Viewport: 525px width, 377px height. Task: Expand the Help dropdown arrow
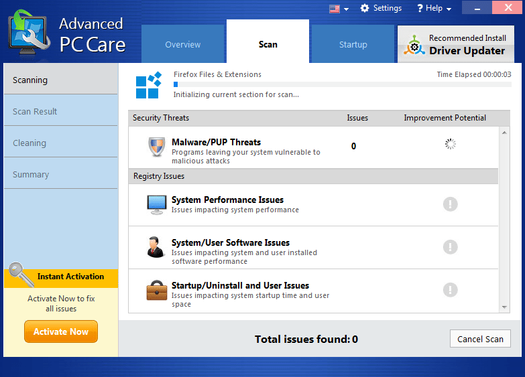(449, 9)
